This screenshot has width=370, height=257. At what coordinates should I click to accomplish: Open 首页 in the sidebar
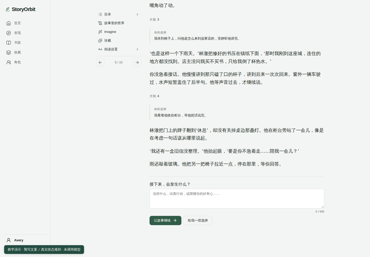coord(25,23)
